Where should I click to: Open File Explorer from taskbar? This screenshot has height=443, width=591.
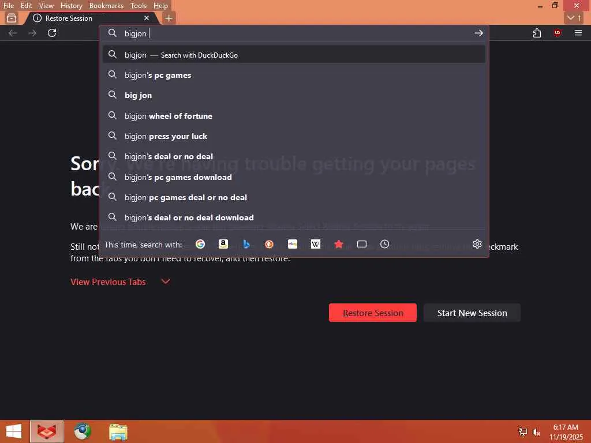(118, 431)
